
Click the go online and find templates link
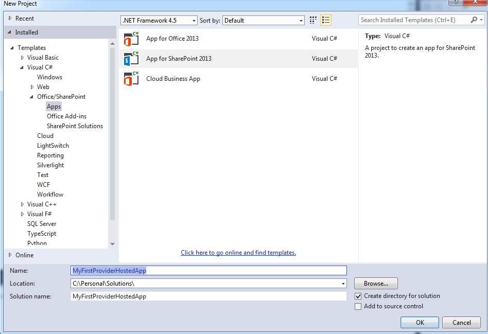click(238, 253)
